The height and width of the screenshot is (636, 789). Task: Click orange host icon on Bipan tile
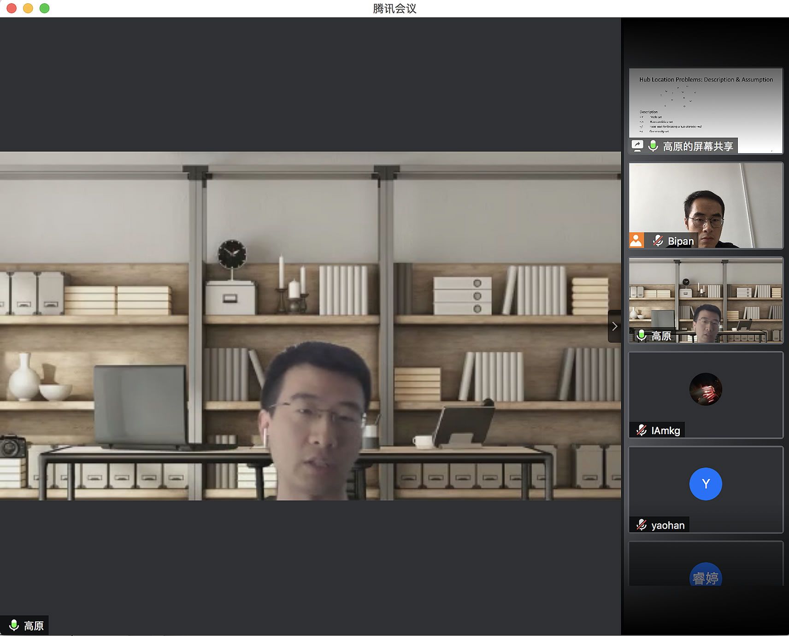click(636, 241)
